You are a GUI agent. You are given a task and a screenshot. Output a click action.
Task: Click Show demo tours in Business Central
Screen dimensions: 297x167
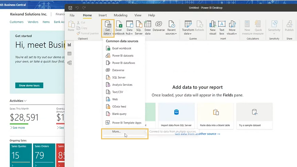(29, 85)
